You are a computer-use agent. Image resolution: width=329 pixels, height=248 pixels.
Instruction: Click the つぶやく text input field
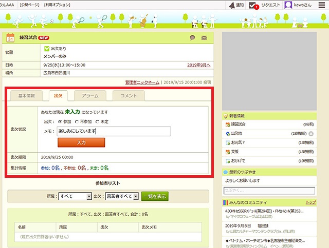[268, 191]
